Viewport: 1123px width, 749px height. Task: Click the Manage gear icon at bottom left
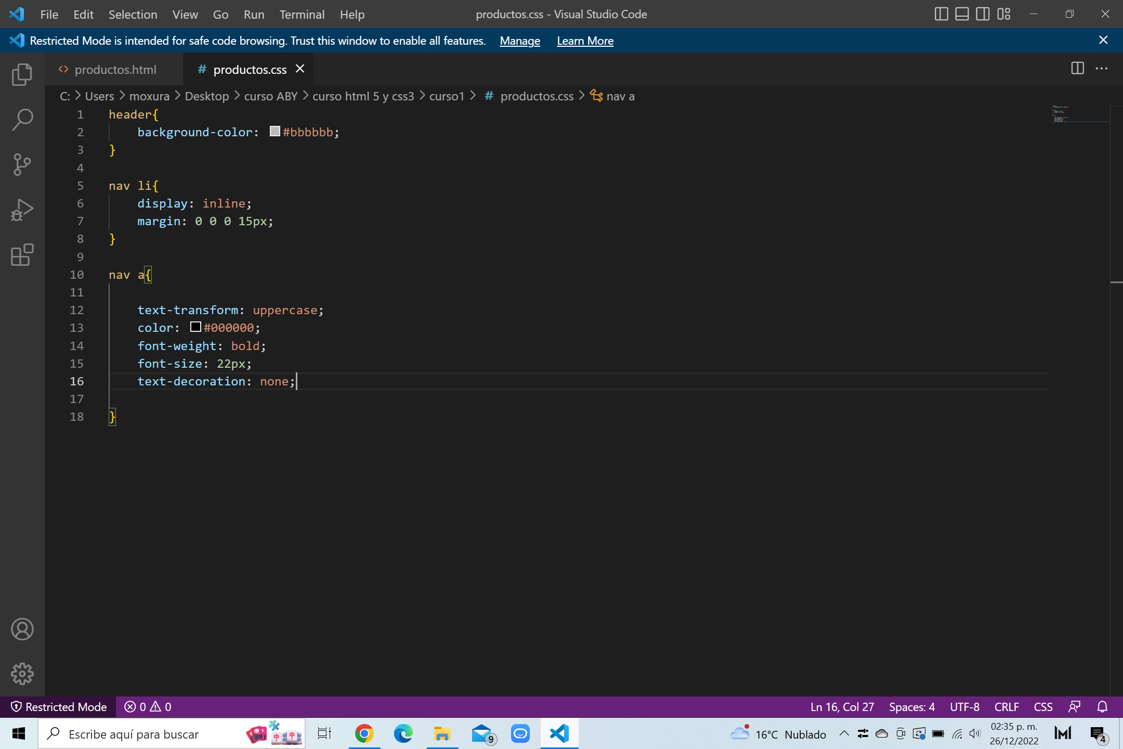22,673
